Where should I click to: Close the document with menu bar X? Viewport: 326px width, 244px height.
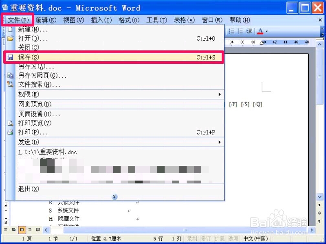pyautogui.click(x=320, y=20)
